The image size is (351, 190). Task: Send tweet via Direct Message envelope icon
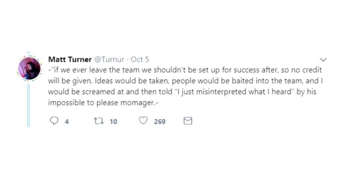pos(187,121)
